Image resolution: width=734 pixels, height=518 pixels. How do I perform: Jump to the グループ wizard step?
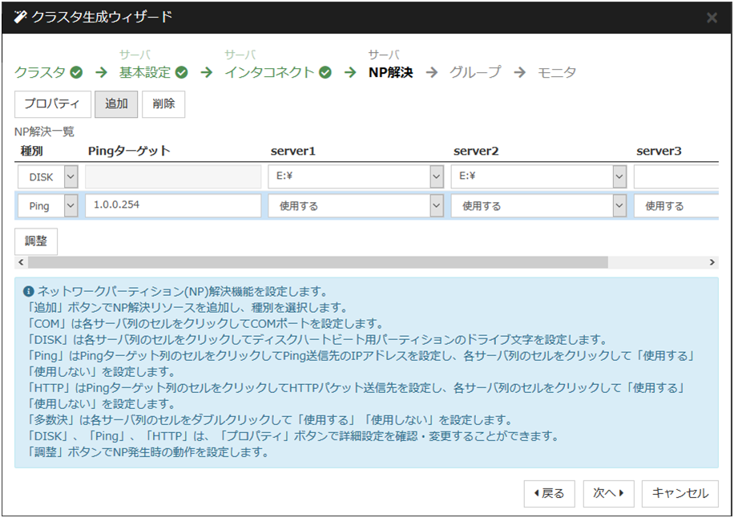474,72
